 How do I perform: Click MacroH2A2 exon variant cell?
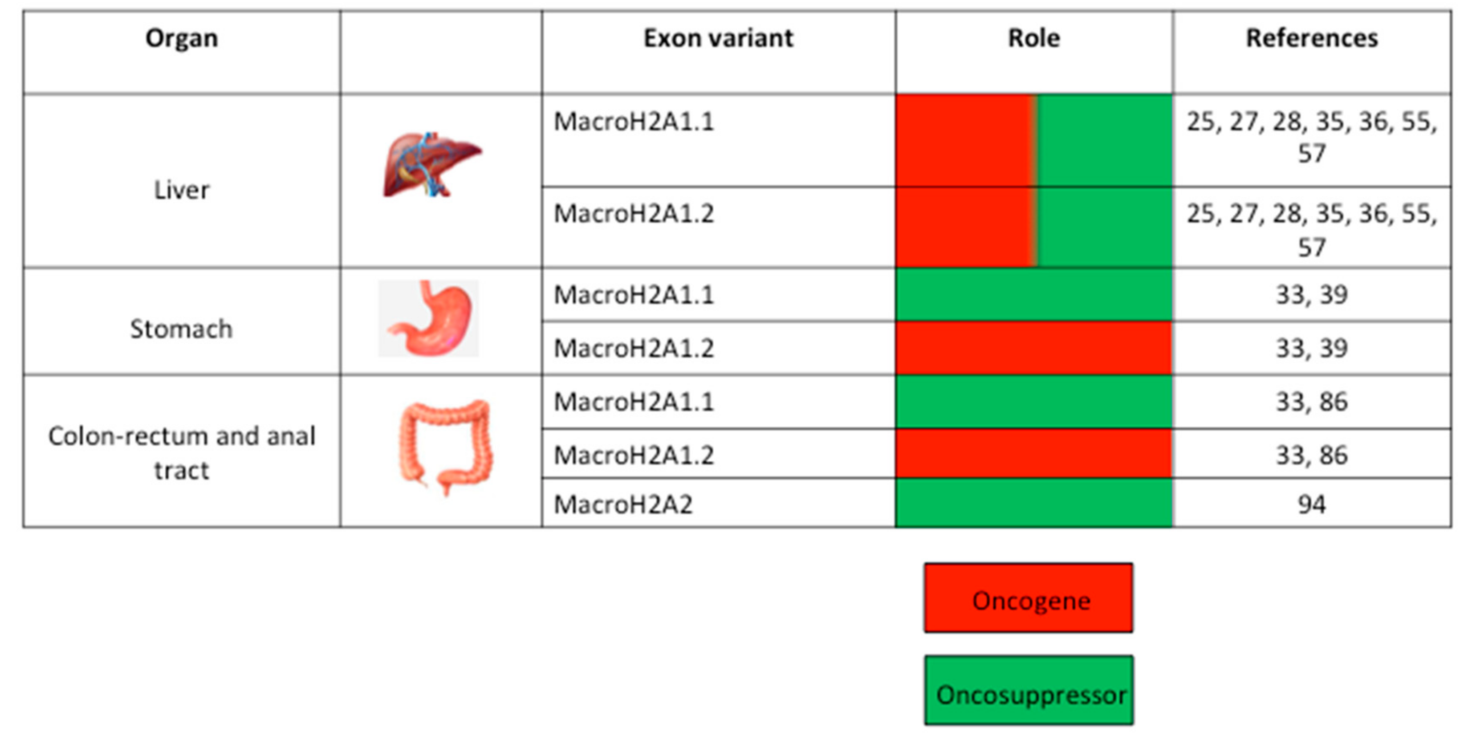coord(623,504)
